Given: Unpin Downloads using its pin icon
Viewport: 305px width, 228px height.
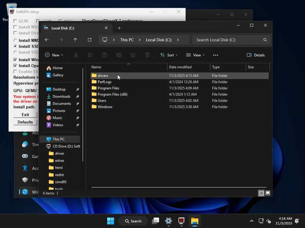Looking at the screenshot, I should (78, 96).
